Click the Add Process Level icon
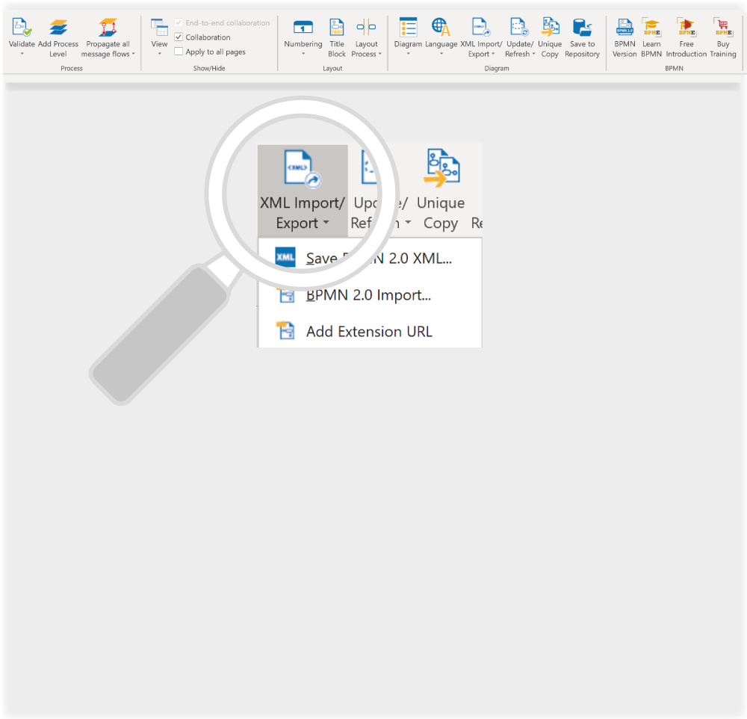The image size is (747, 719). [x=58, y=28]
